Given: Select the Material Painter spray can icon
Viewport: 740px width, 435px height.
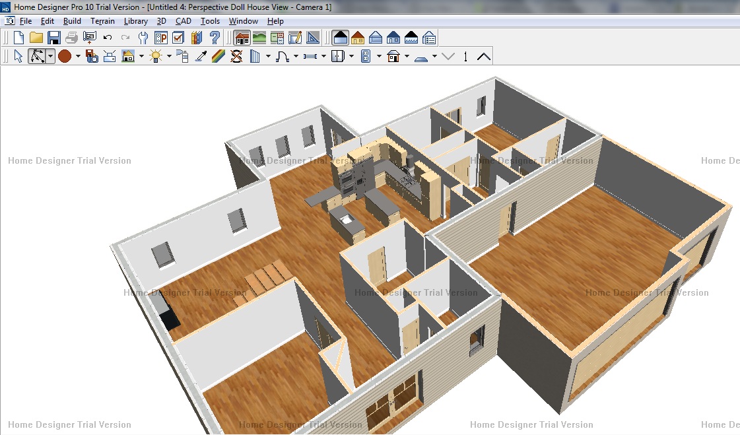Looking at the screenshot, I should 183,57.
